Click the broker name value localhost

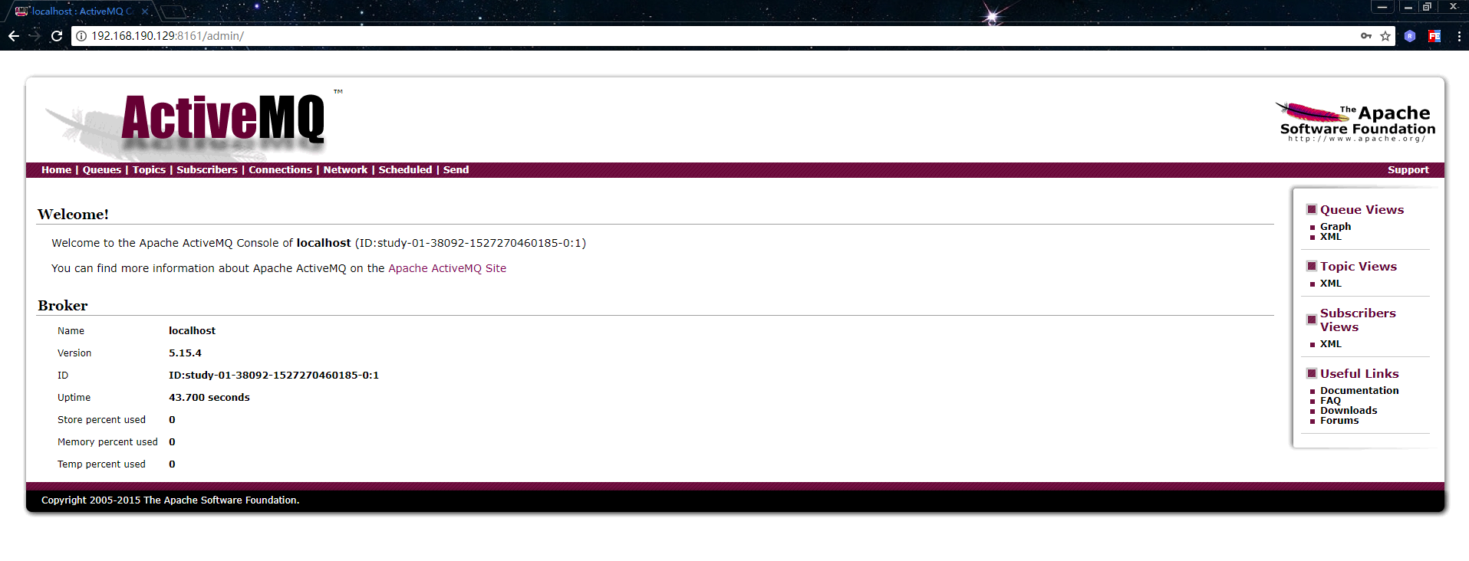[x=192, y=331]
